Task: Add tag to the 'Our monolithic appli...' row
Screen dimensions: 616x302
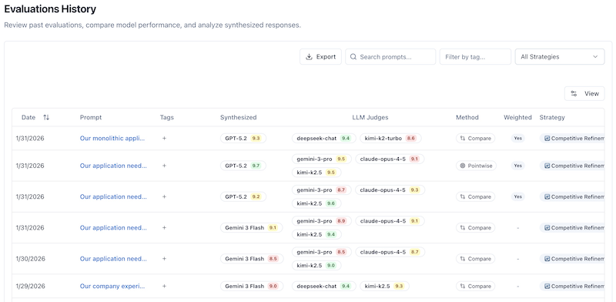Action: tap(164, 138)
